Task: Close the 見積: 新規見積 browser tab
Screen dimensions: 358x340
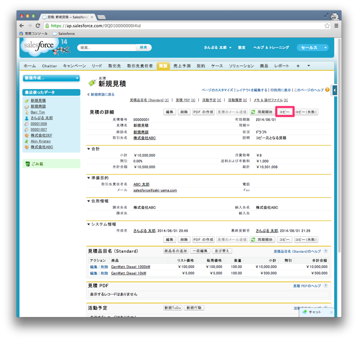Action: 92,17
